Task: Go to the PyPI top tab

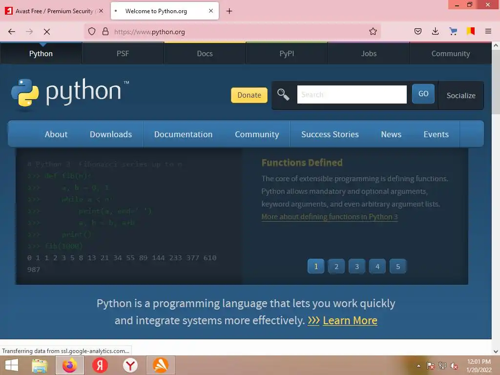Action: [287, 54]
